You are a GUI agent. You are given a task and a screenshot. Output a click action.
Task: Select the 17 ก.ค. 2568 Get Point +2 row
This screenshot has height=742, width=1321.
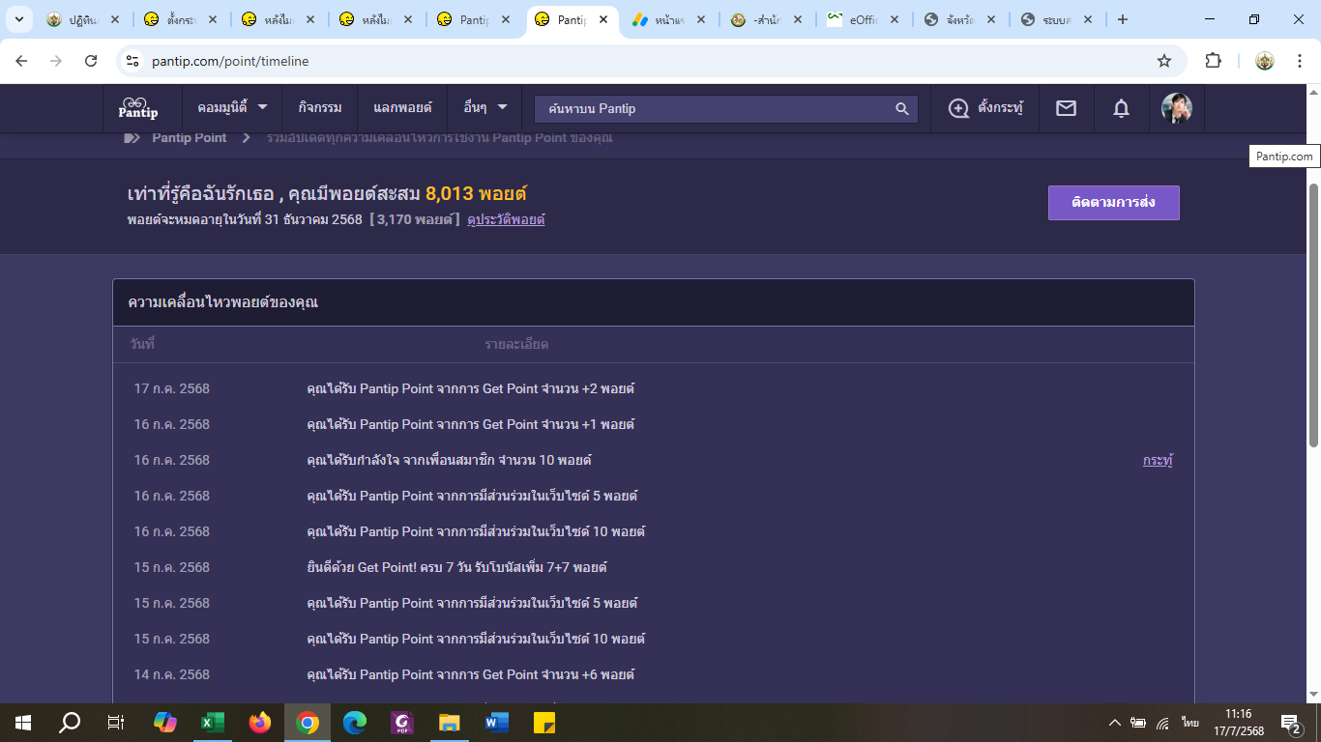click(654, 388)
